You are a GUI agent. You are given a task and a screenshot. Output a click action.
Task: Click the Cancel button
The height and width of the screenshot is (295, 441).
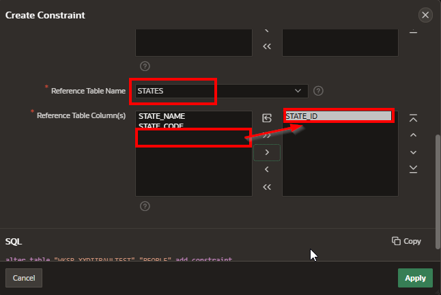[x=24, y=278]
